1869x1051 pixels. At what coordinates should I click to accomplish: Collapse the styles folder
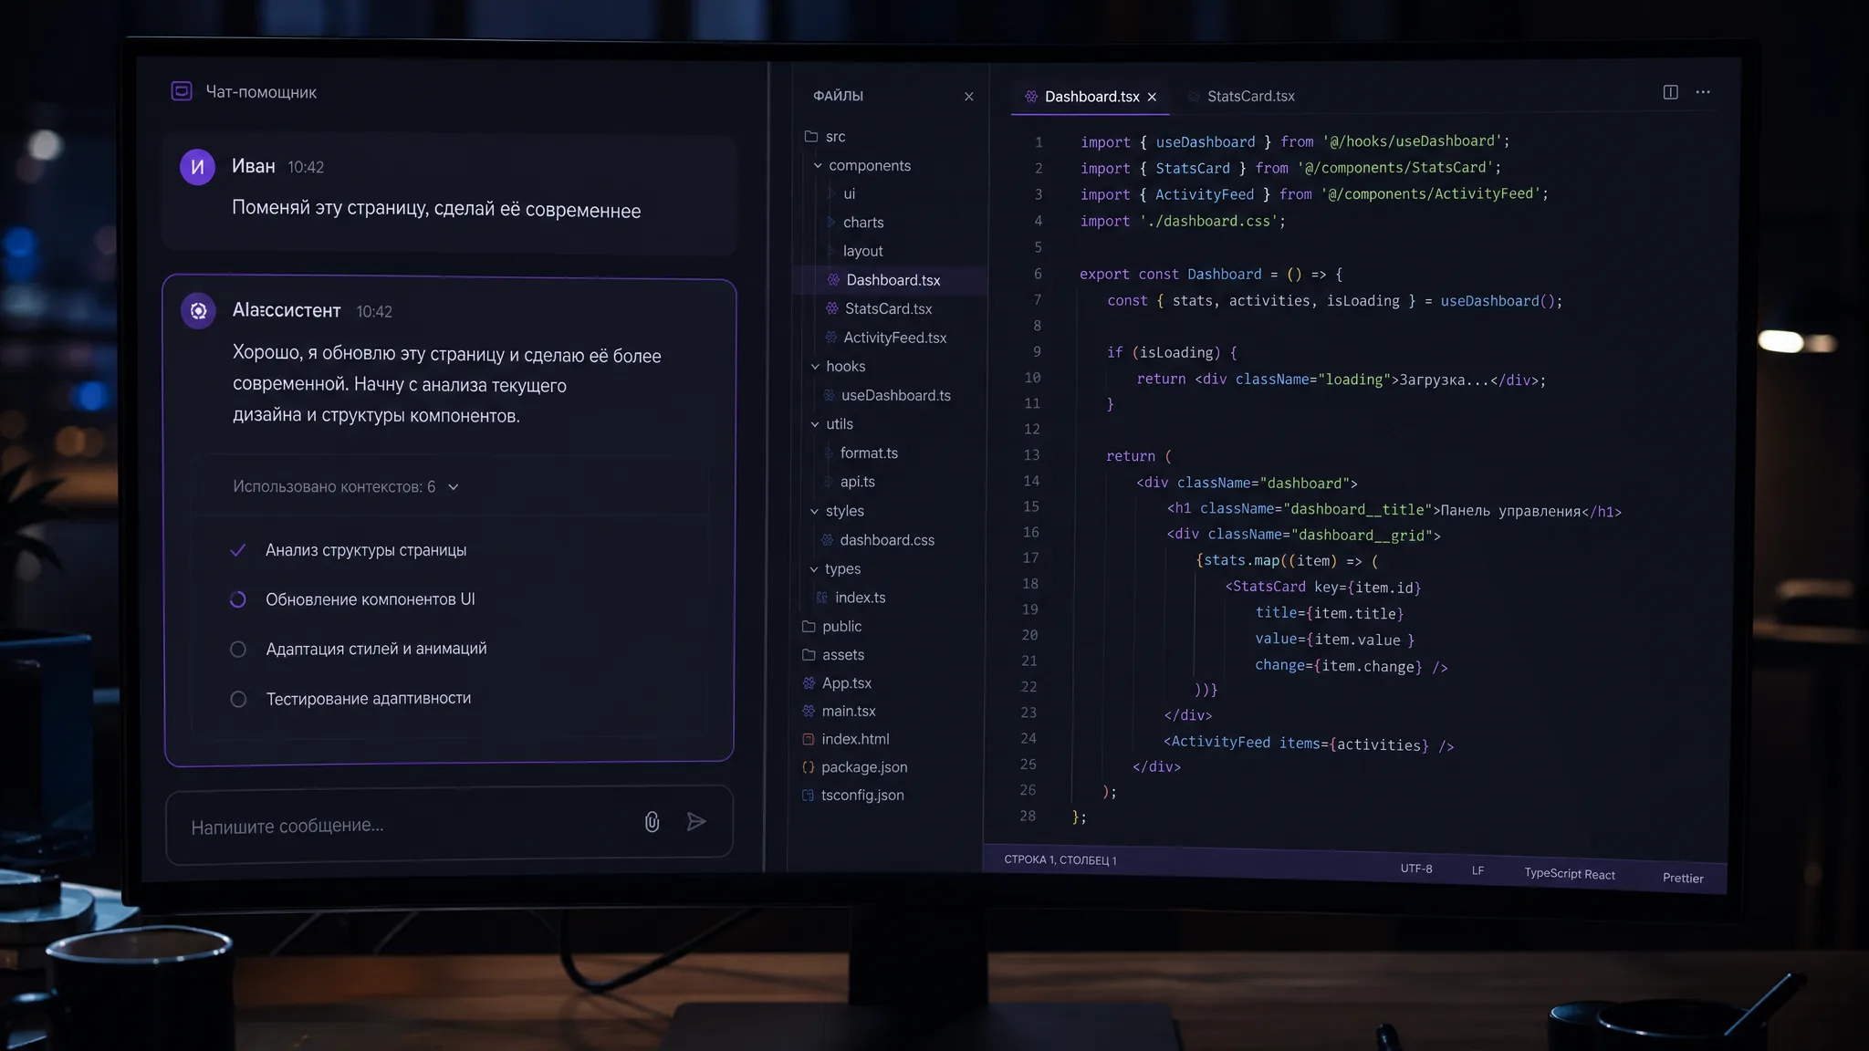pos(814,512)
